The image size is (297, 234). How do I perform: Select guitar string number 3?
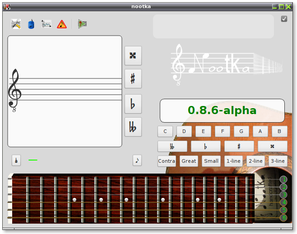[x=283, y=195]
